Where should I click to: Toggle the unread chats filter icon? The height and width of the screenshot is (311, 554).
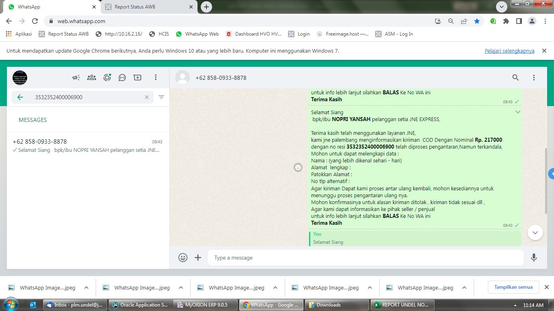161,97
